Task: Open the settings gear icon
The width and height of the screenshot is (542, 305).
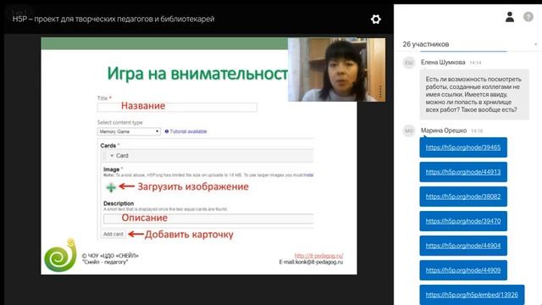Action: click(x=376, y=19)
